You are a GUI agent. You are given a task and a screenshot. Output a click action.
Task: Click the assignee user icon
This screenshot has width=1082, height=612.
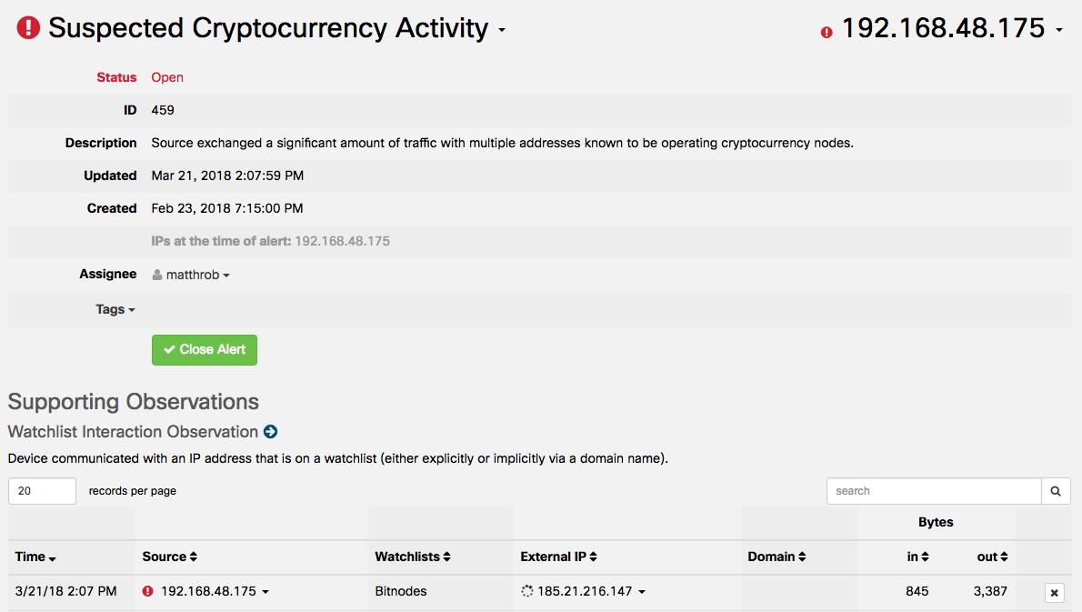coord(157,275)
